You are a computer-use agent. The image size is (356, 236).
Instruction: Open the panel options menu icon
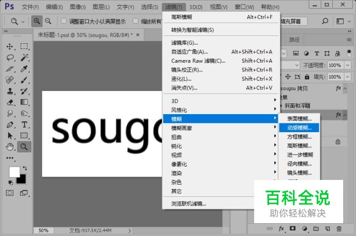click(x=349, y=40)
